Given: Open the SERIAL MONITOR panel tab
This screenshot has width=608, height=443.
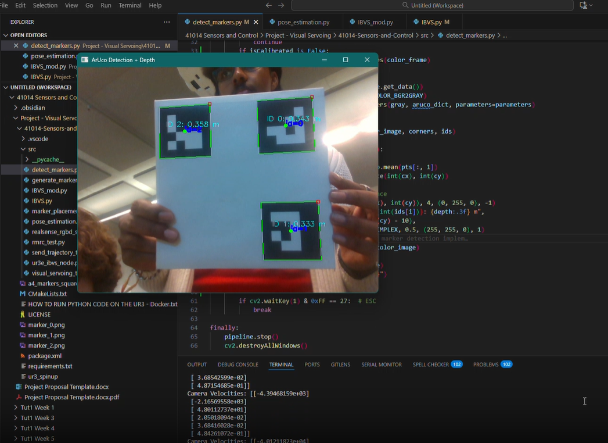Looking at the screenshot, I should click(x=382, y=365).
